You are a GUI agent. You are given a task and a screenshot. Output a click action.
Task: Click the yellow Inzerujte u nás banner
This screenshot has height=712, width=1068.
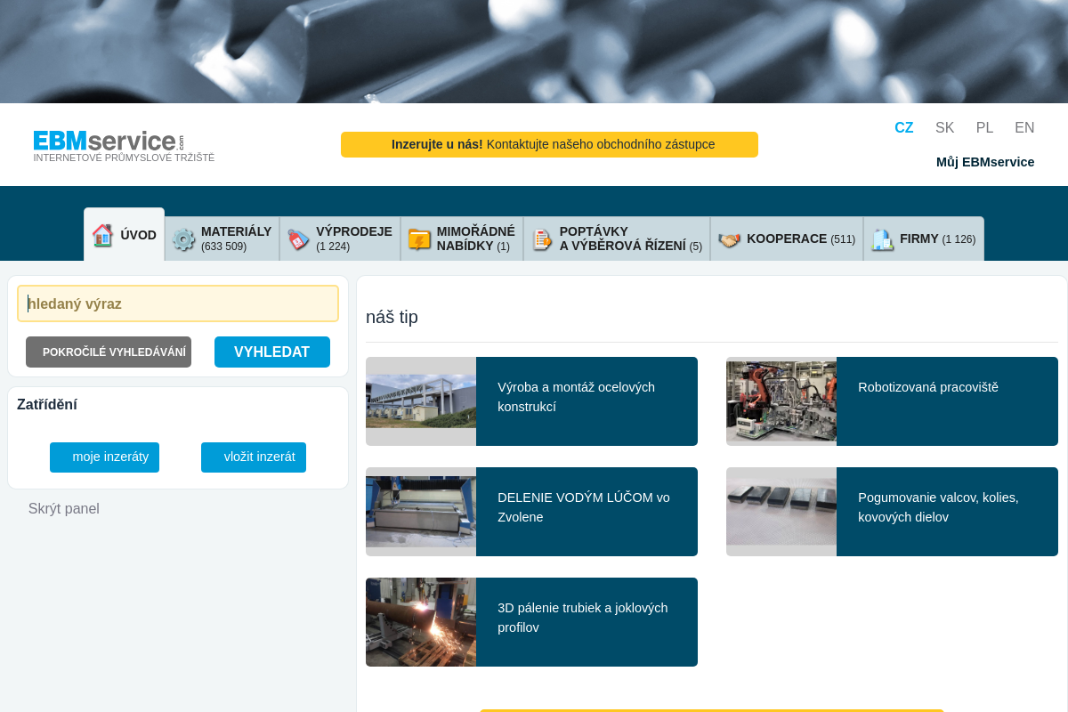pos(549,144)
